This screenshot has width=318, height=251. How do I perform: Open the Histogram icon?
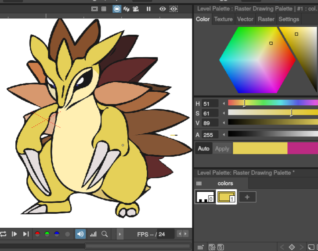pyautogui.click(x=93, y=234)
